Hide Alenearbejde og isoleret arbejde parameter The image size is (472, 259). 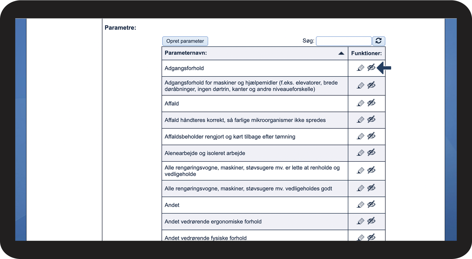pyautogui.click(x=371, y=152)
